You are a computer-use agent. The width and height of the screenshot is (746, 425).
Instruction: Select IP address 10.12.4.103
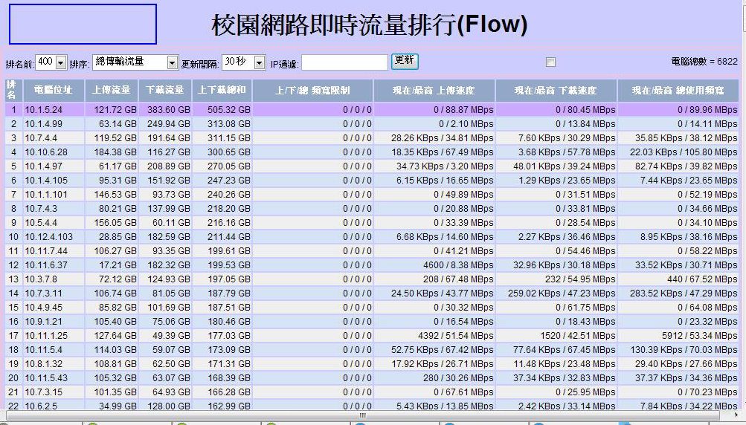[x=48, y=237]
